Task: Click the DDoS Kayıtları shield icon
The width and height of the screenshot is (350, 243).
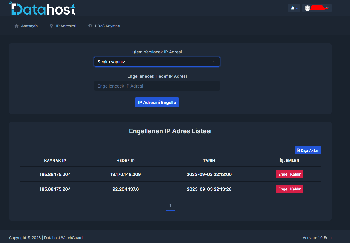Action: pyautogui.click(x=90, y=26)
